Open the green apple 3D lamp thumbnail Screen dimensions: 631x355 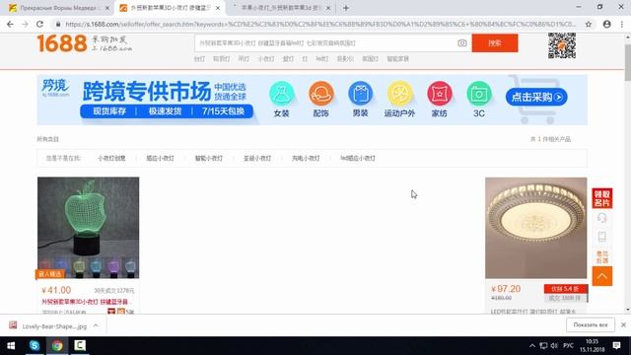click(x=88, y=228)
